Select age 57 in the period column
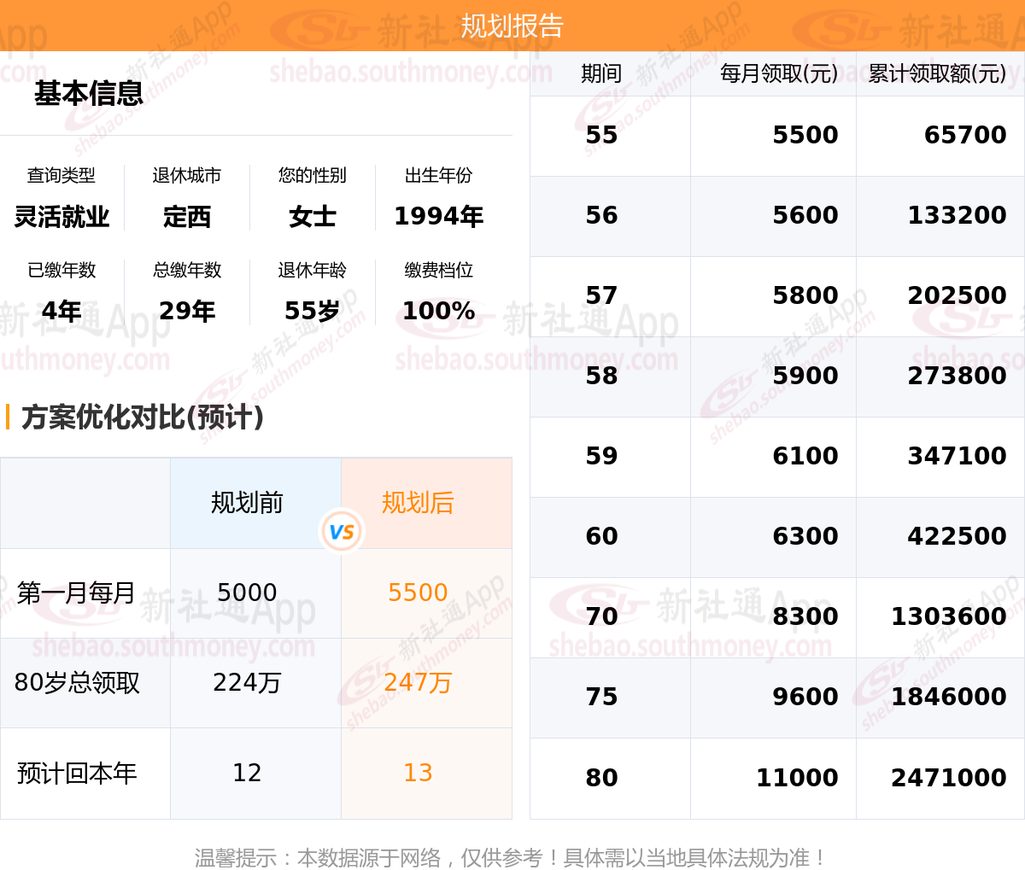 (x=601, y=295)
